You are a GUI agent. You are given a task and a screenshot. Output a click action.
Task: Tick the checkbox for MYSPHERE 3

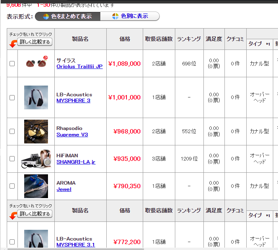click(12, 97)
